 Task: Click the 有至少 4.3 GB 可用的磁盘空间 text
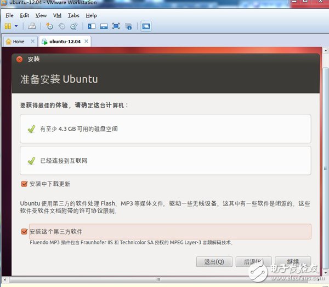pyautogui.click(x=79, y=129)
